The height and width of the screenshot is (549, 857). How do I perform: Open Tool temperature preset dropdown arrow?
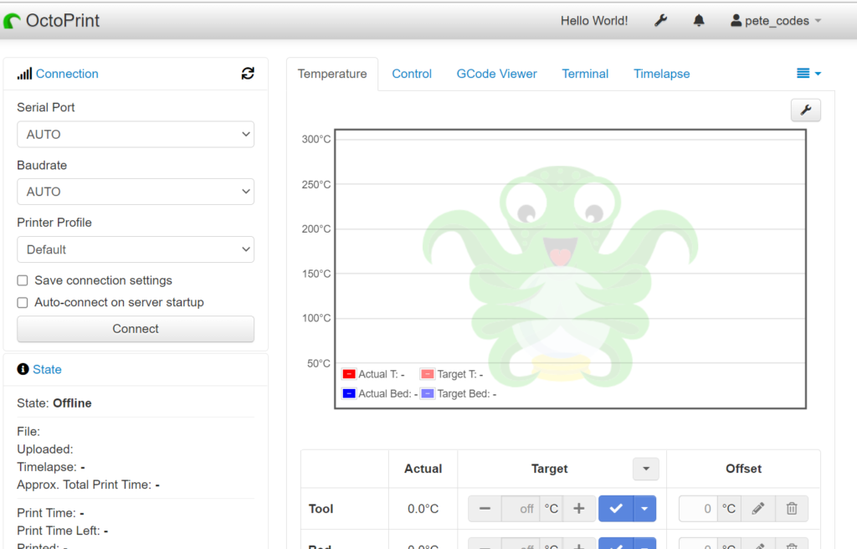tap(645, 509)
